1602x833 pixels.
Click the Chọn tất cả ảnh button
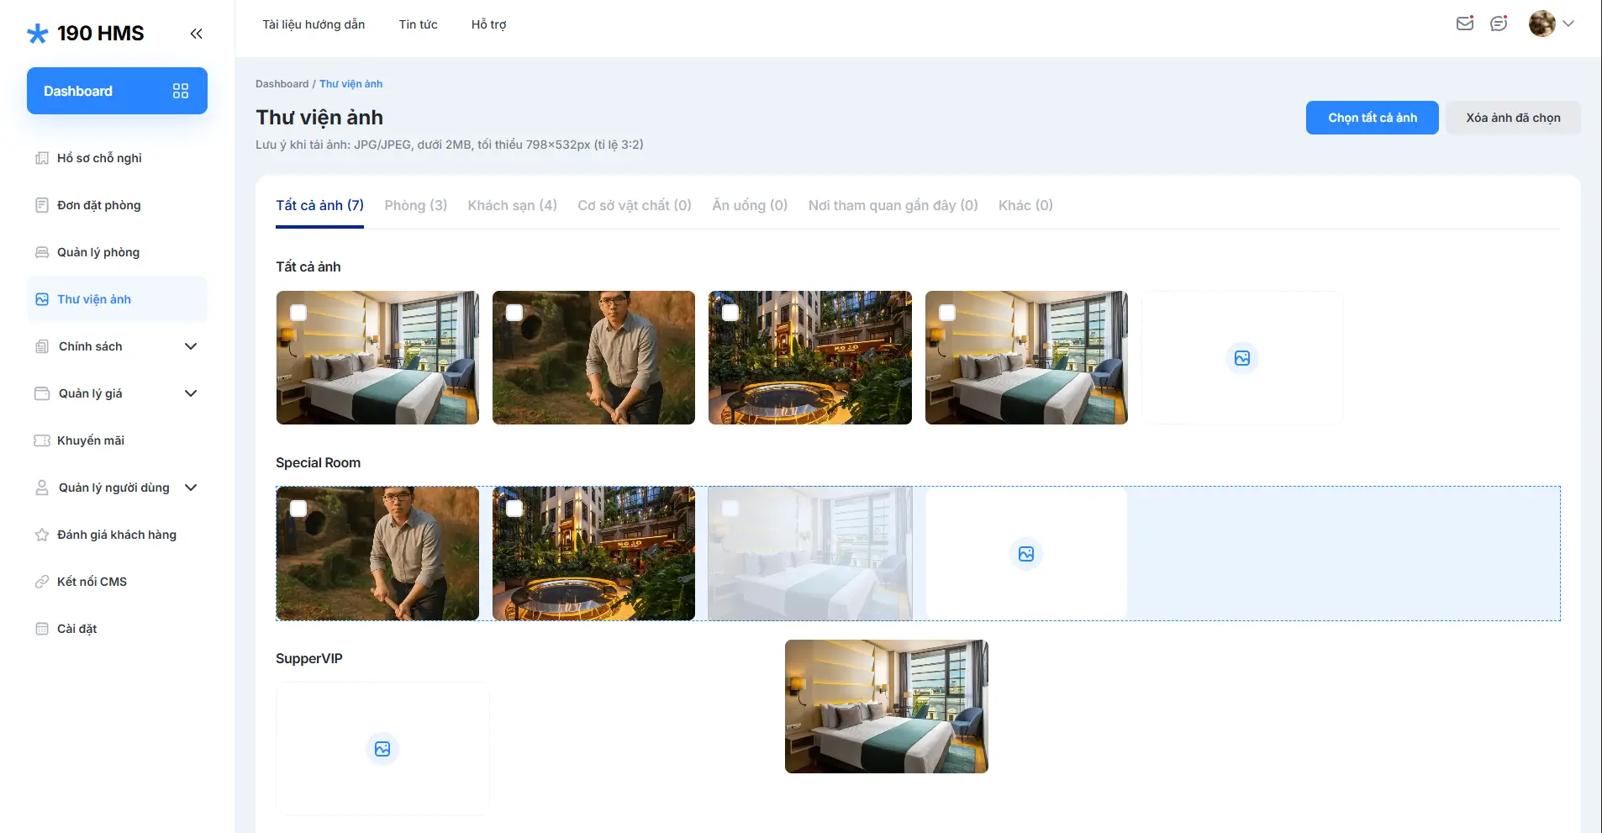coord(1372,118)
